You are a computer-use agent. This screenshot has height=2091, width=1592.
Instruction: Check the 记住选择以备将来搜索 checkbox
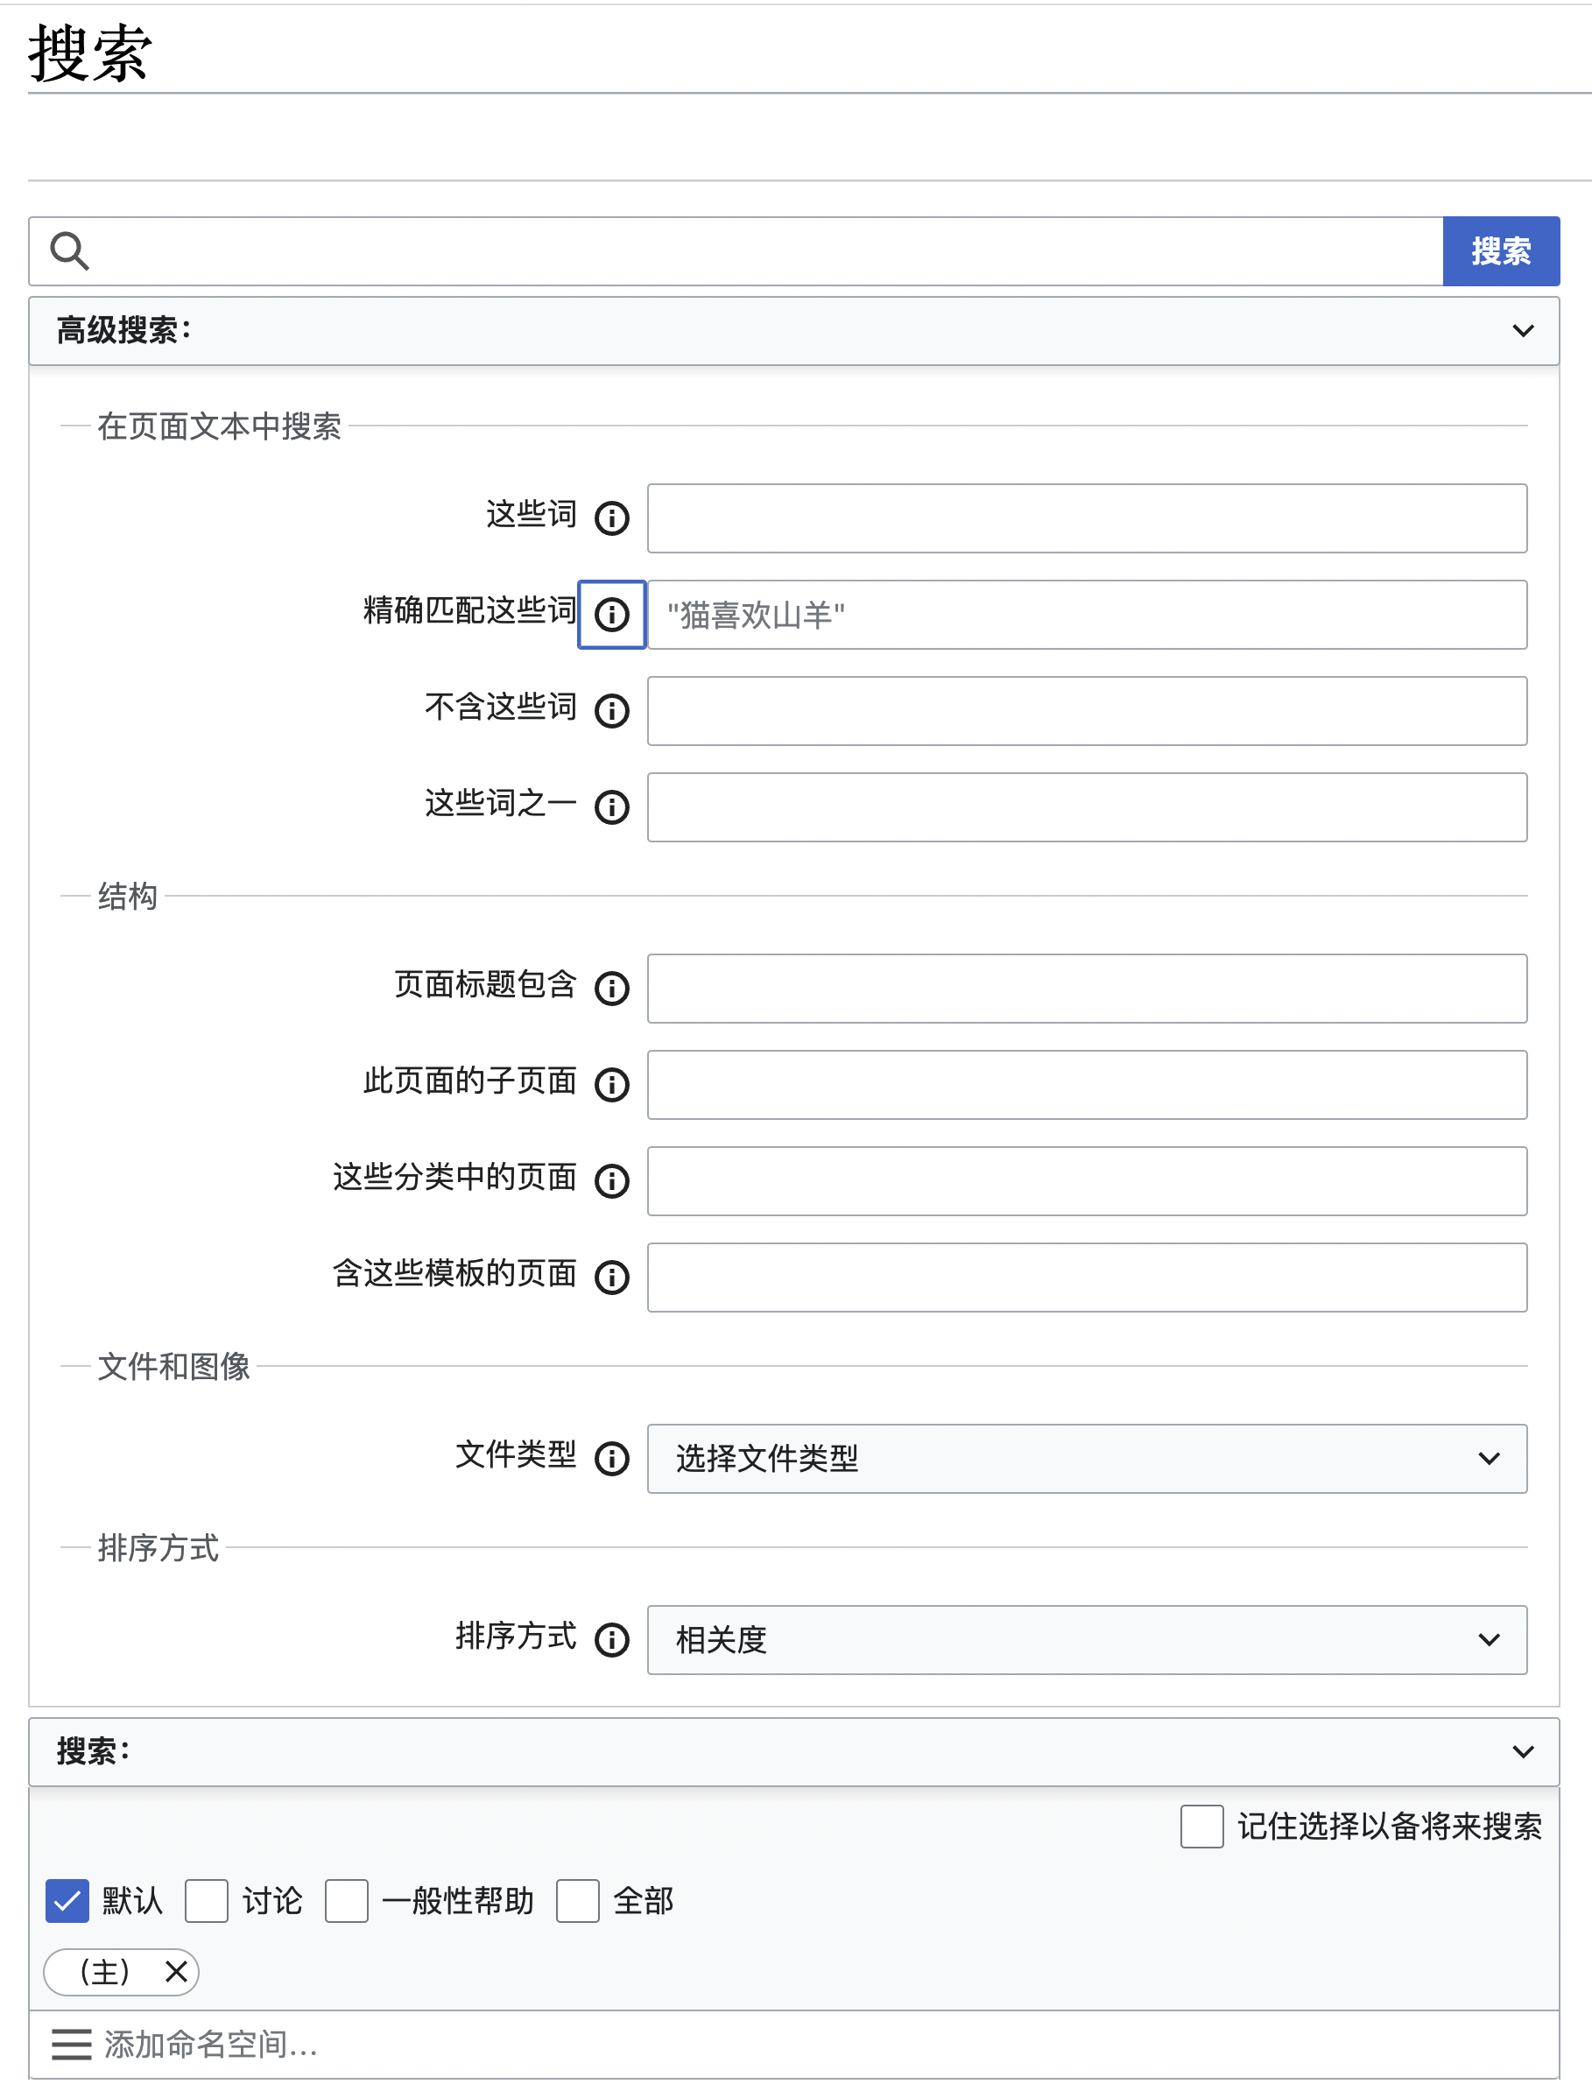(x=1201, y=1826)
